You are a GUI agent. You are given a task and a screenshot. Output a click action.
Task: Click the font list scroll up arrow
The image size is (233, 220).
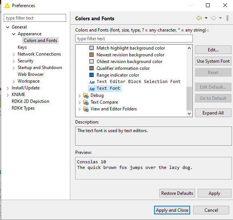(x=189, y=48)
